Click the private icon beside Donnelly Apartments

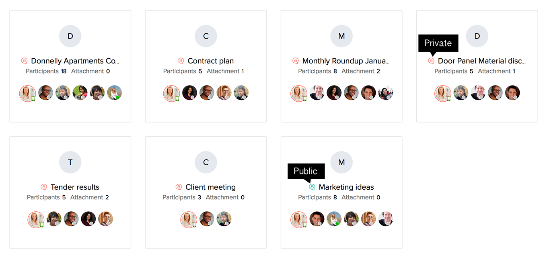[x=25, y=61]
